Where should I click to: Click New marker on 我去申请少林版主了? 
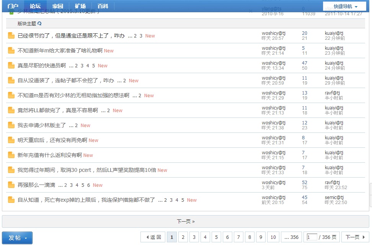coord(85,125)
